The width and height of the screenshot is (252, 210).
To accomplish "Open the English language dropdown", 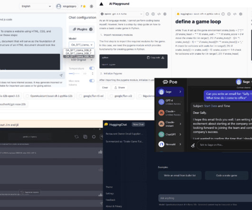I will click(36, 6).
